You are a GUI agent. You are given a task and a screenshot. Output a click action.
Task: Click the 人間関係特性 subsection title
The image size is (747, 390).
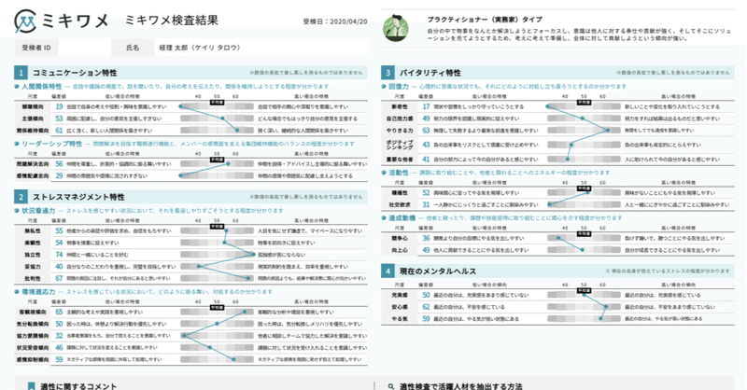[x=41, y=87]
